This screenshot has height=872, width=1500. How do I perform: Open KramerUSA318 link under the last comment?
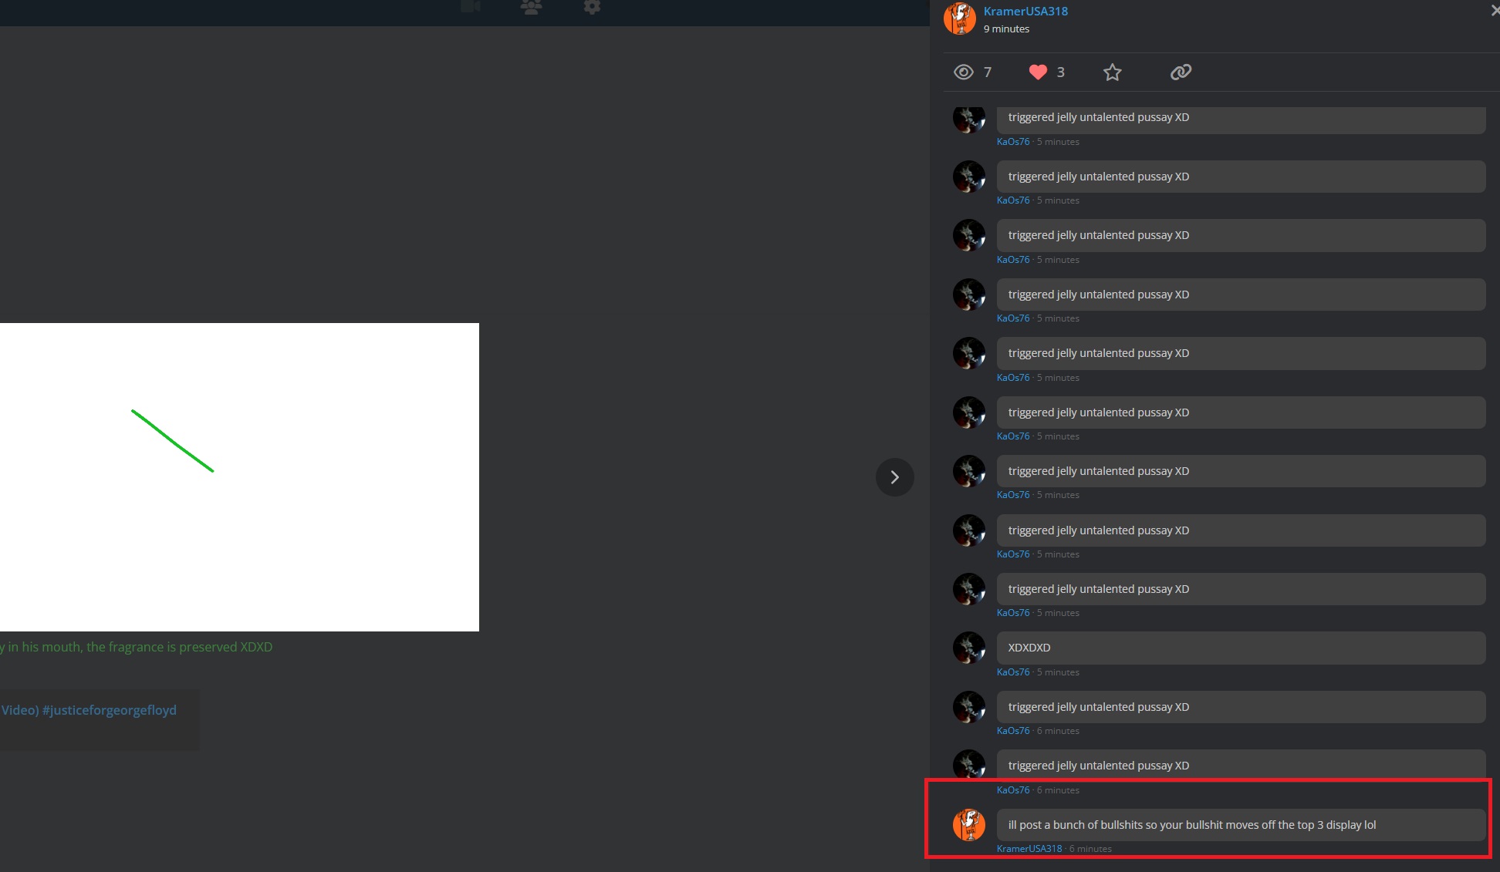1029,849
